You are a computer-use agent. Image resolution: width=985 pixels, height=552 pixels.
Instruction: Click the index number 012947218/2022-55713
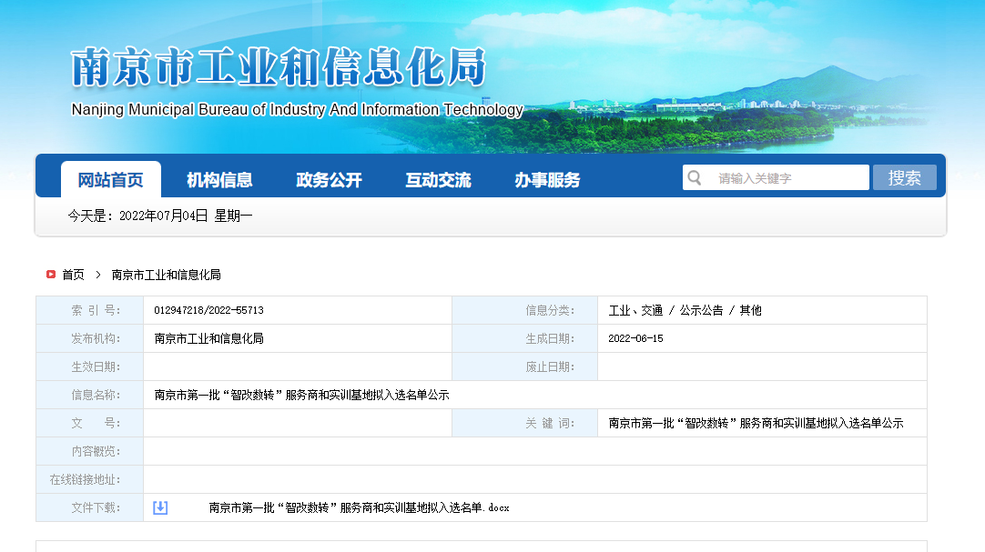tap(208, 310)
